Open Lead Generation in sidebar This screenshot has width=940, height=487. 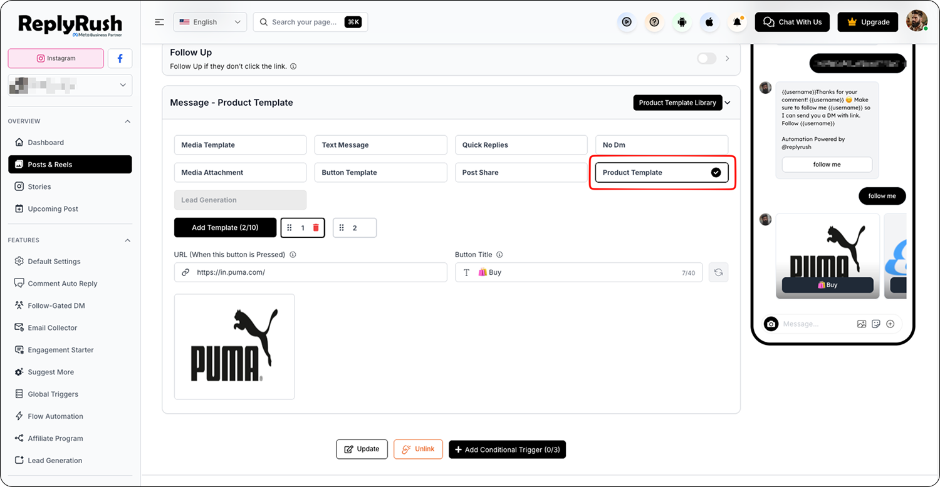click(70, 461)
